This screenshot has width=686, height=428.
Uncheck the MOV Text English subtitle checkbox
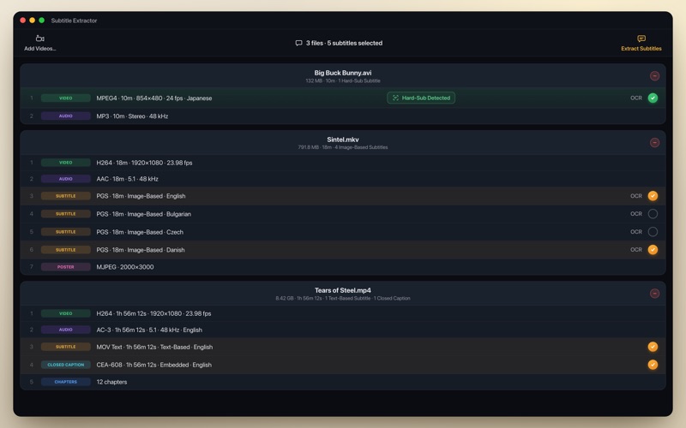(x=653, y=347)
